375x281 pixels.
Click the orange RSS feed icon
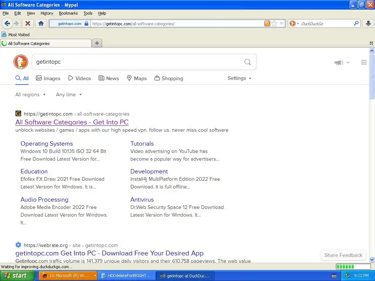click(x=267, y=23)
